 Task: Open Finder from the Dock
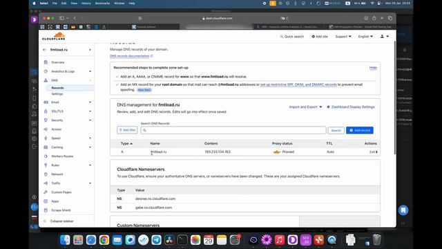click(x=65, y=240)
